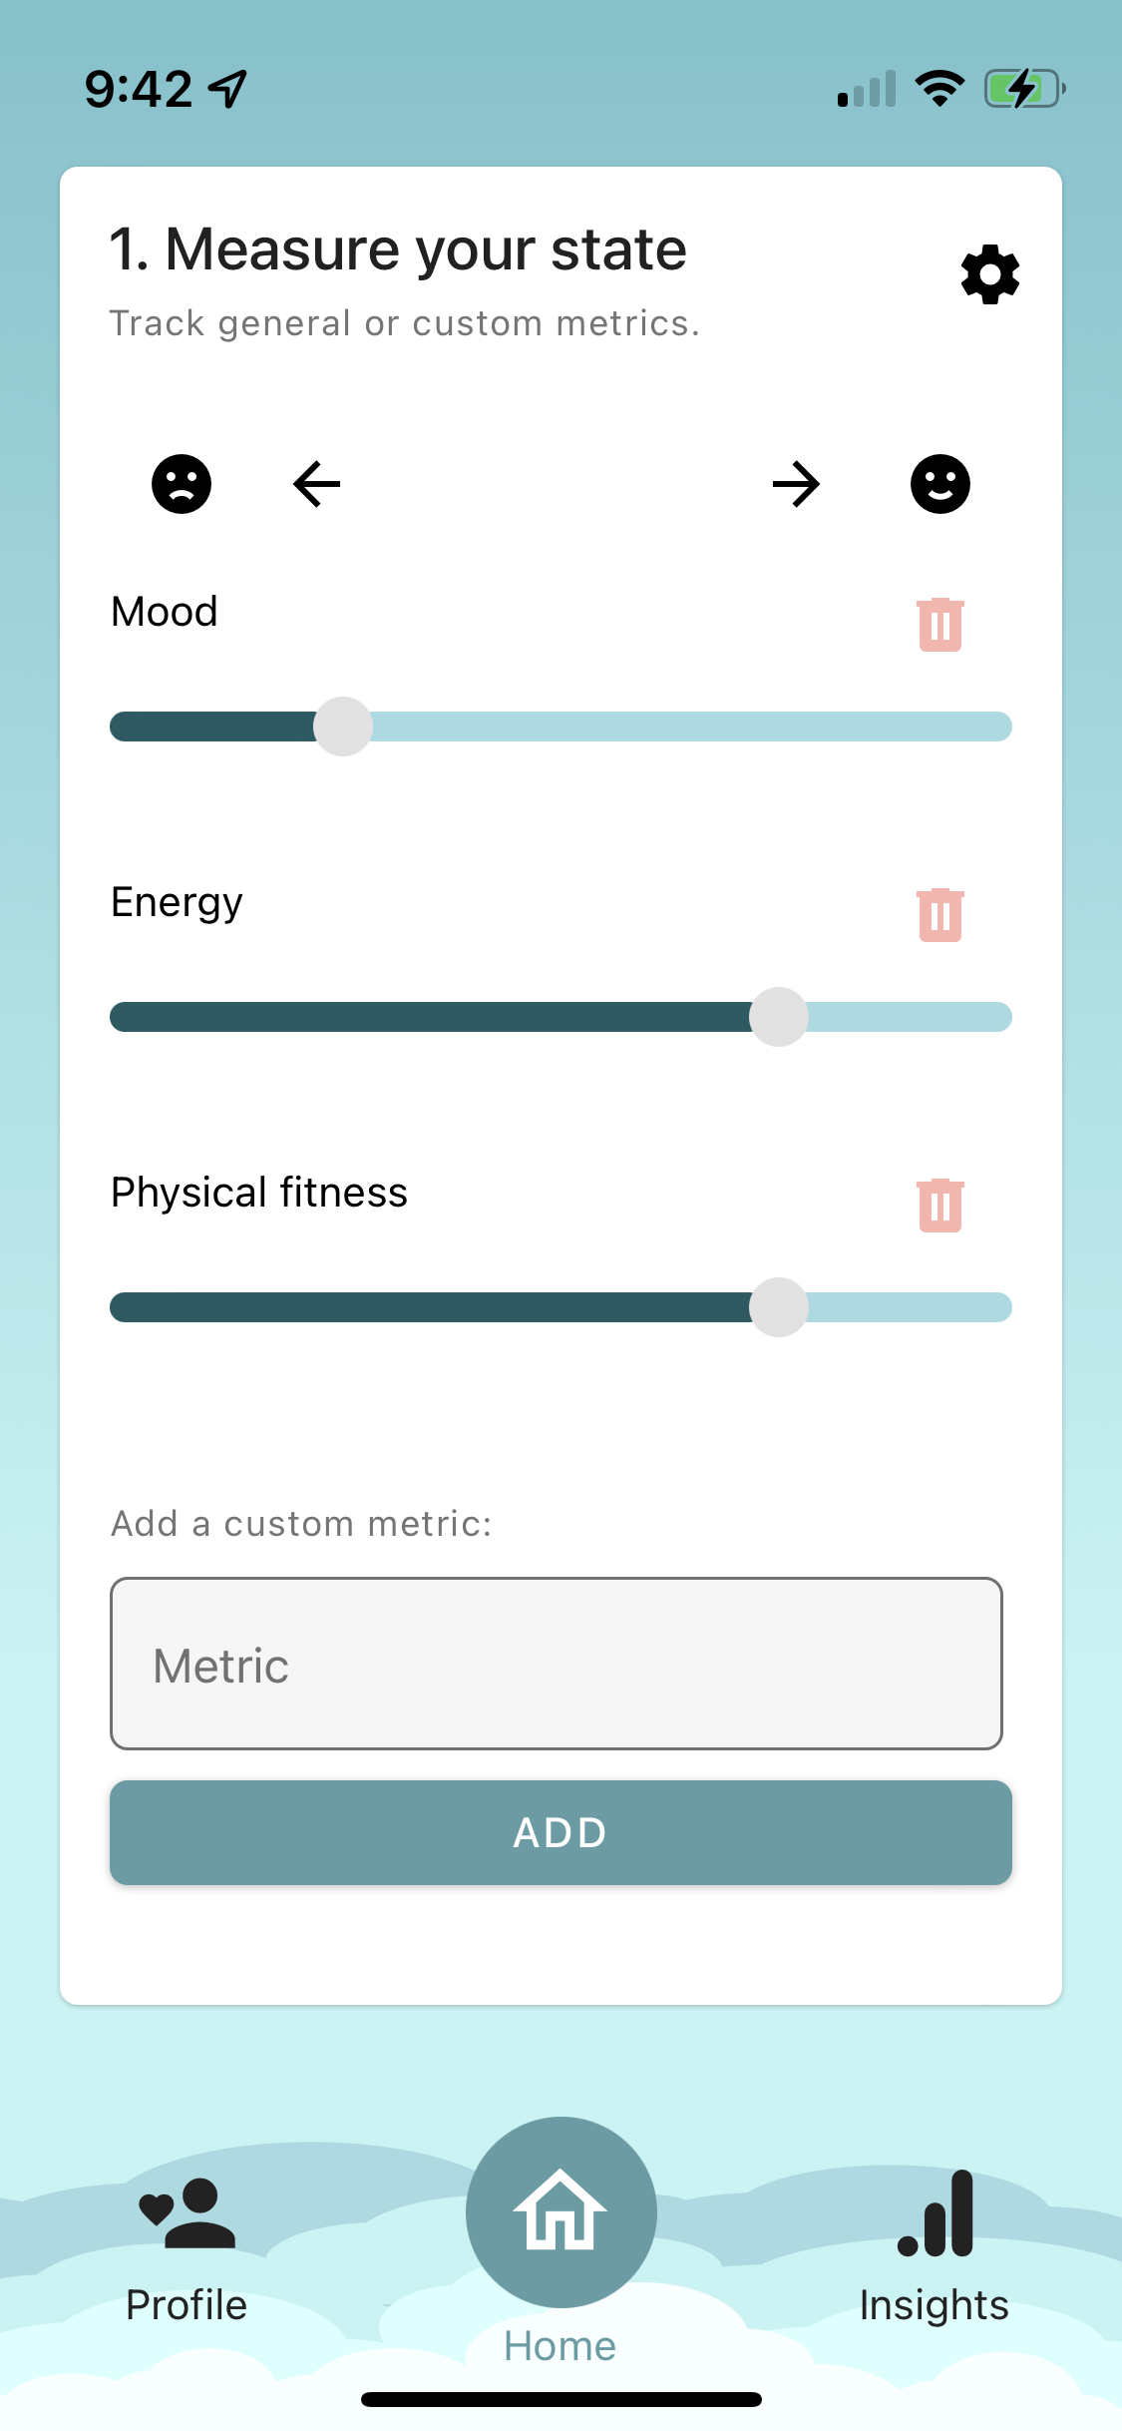The image size is (1122, 2431).
Task: Tap the Wi-Fi icon in status bar
Action: tap(939, 89)
